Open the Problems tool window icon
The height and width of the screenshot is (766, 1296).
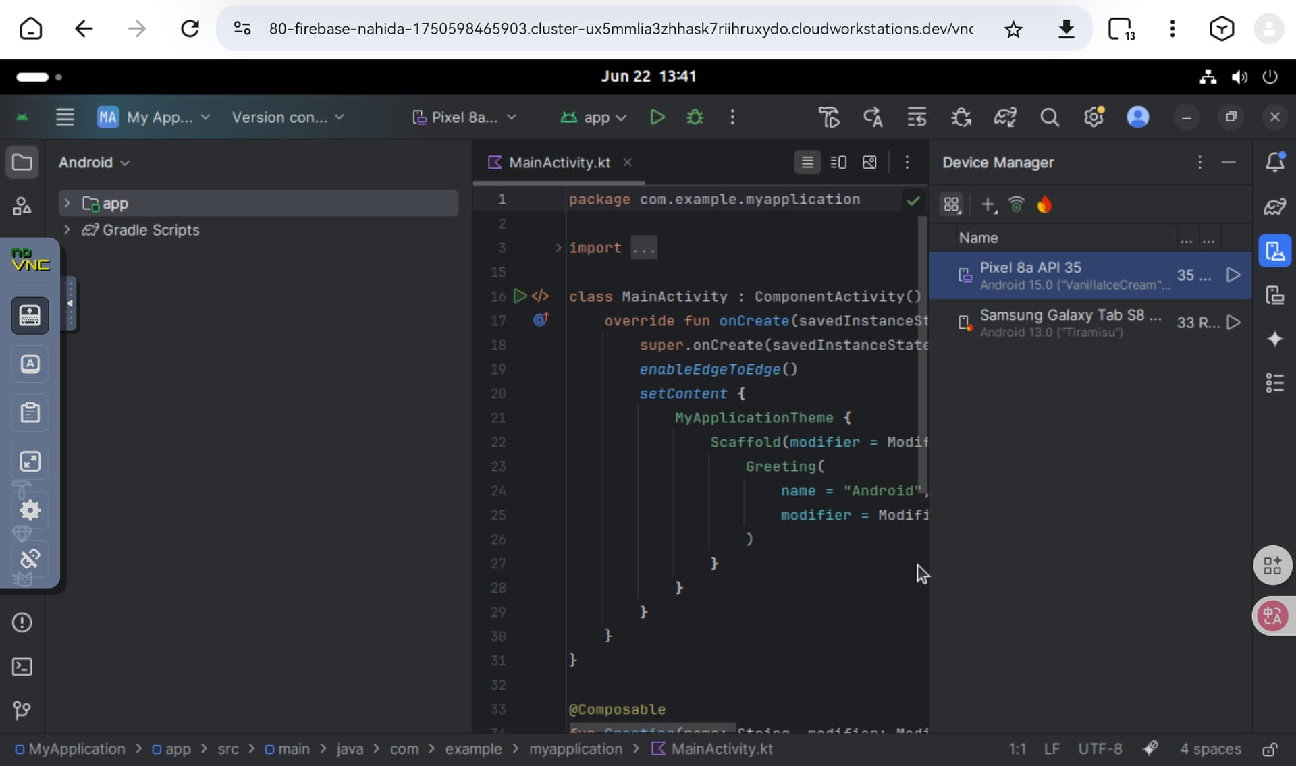click(22, 622)
